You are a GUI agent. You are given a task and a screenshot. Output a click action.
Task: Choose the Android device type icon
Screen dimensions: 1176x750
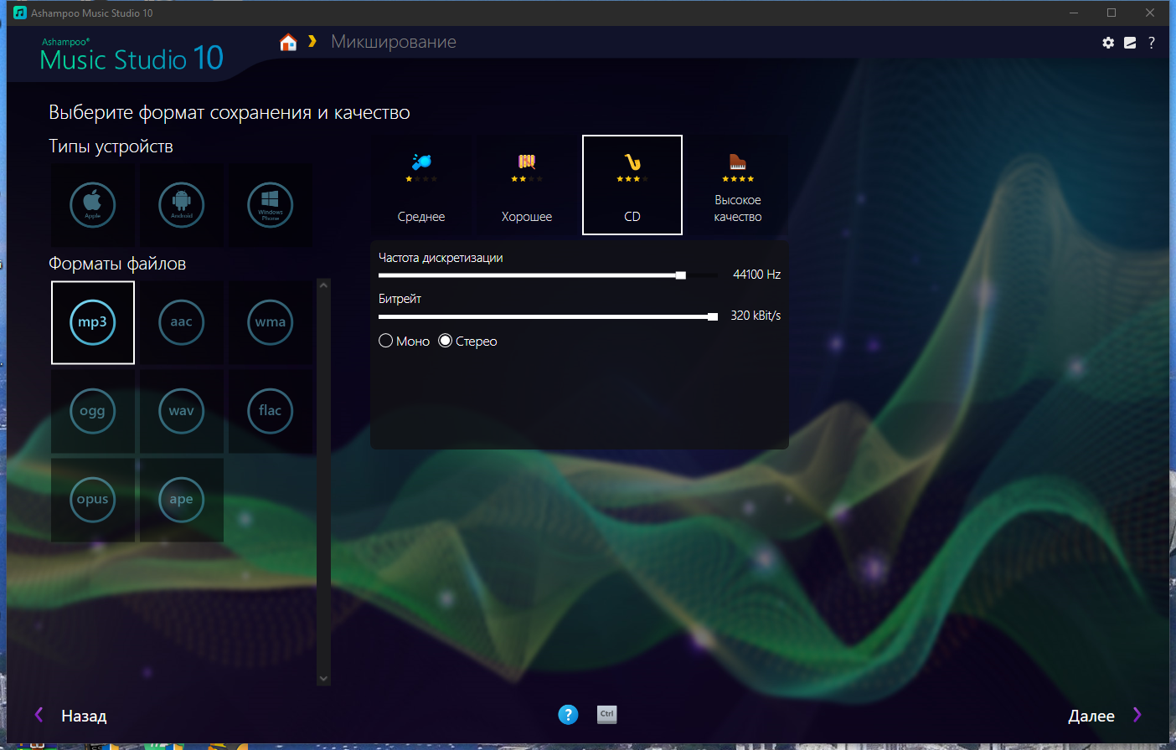click(x=181, y=204)
